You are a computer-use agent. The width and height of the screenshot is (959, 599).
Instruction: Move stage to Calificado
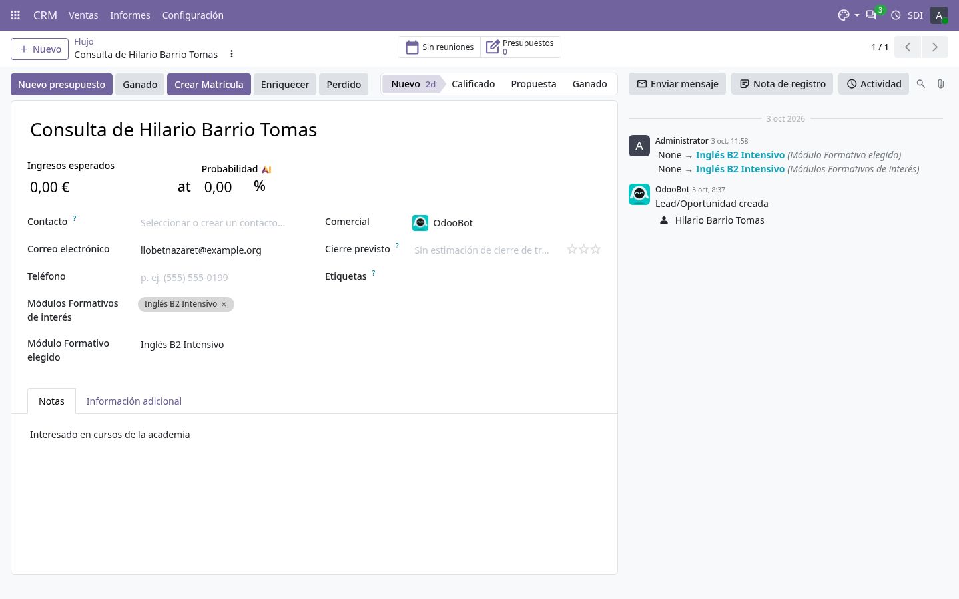pos(474,84)
